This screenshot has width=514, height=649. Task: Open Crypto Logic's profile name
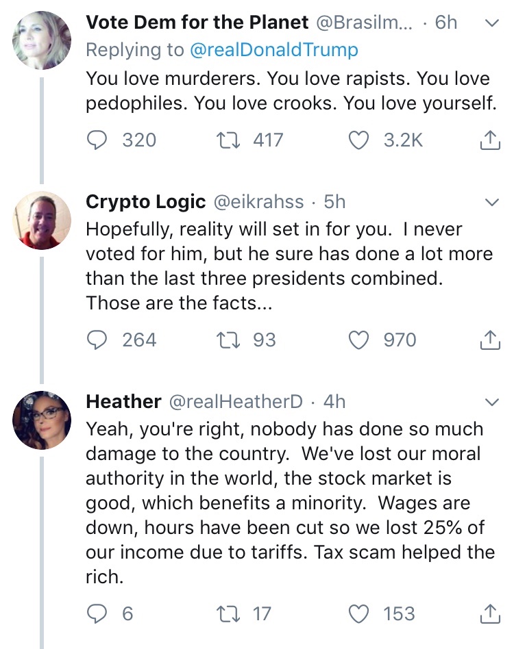click(x=145, y=202)
